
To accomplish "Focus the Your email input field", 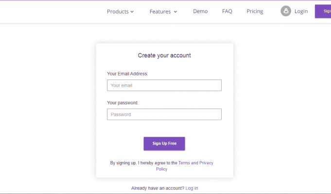I will tap(164, 85).
